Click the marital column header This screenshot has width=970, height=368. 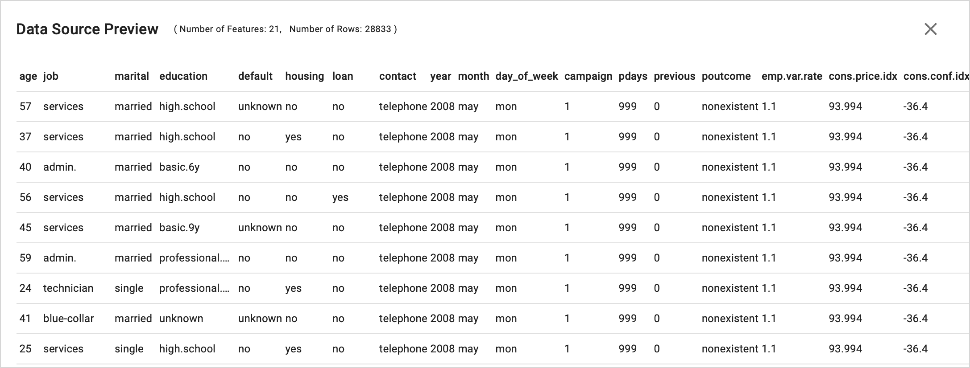pyautogui.click(x=132, y=76)
